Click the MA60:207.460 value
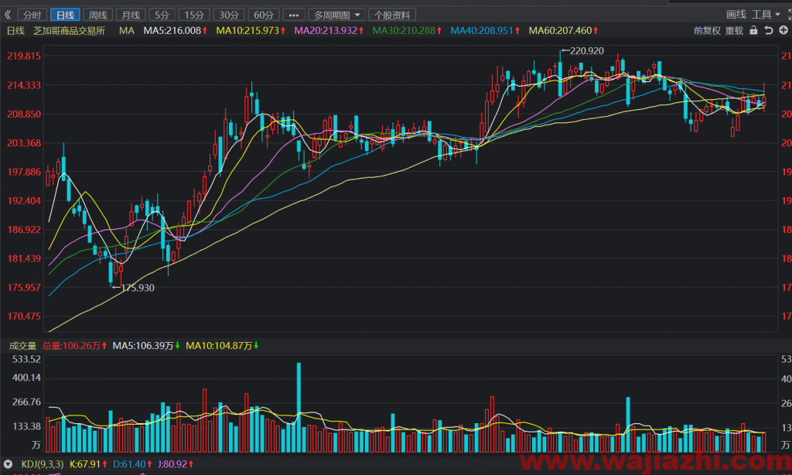This screenshot has height=475, width=792. pyautogui.click(x=563, y=30)
